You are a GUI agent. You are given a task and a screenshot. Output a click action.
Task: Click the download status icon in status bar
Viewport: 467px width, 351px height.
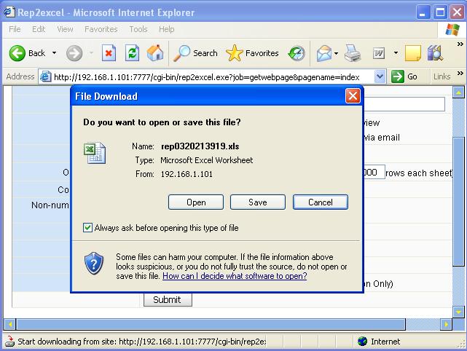tap(9, 342)
